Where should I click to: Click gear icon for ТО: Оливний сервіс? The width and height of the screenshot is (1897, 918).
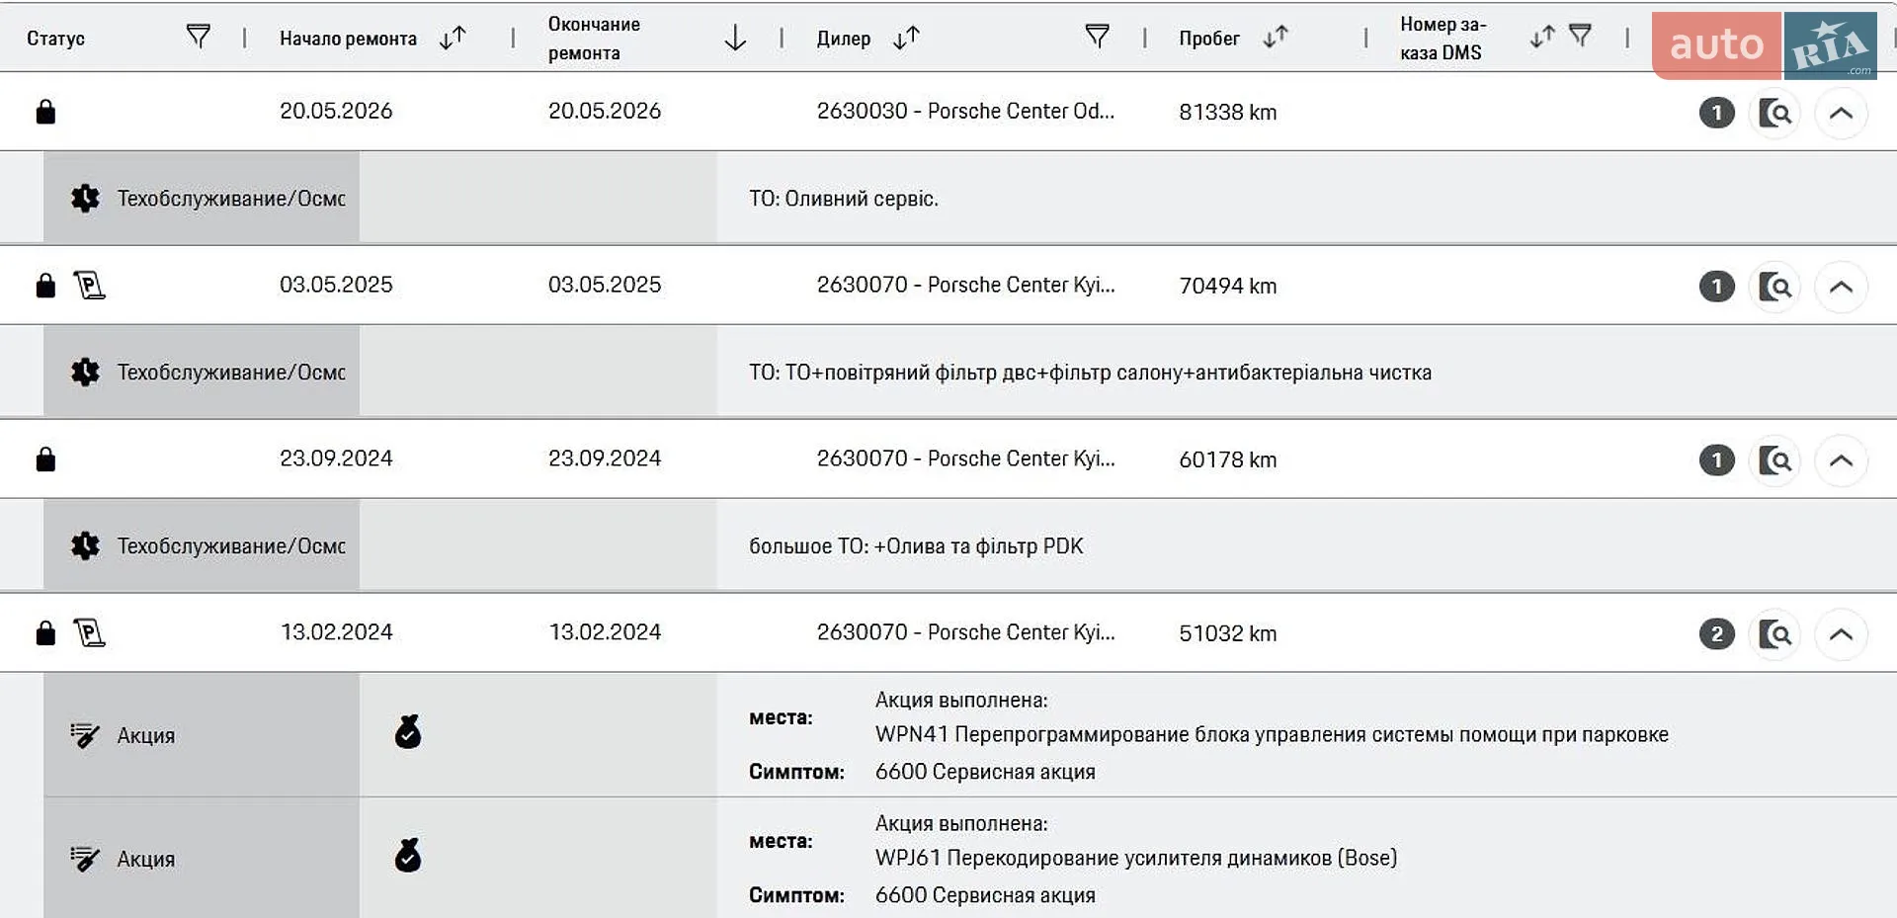(x=85, y=199)
